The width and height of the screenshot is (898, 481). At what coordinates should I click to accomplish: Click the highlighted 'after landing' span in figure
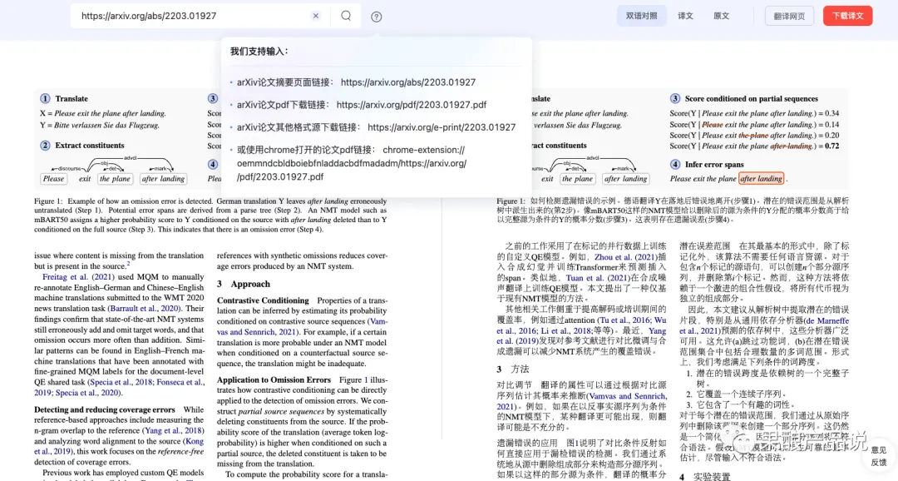click(761, 179)
